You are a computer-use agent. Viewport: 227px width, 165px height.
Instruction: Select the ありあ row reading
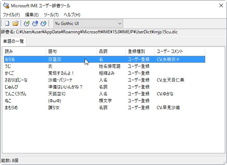click(10, 59)
